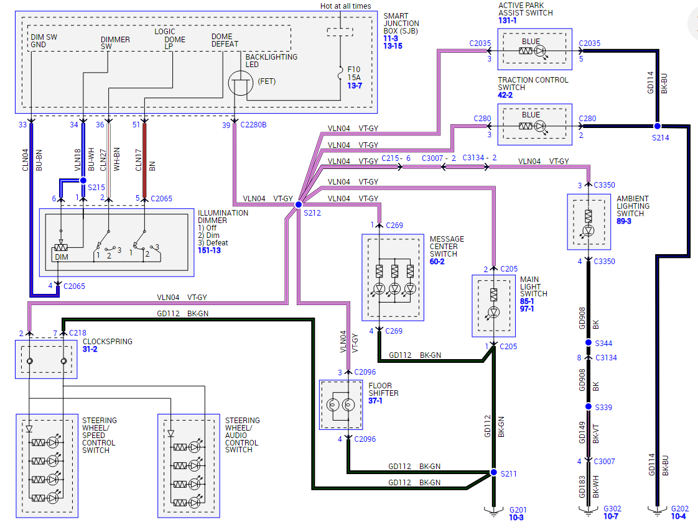Open the 10-3 reference below ground G201
The image size is (698, 530).
[516, 518]
